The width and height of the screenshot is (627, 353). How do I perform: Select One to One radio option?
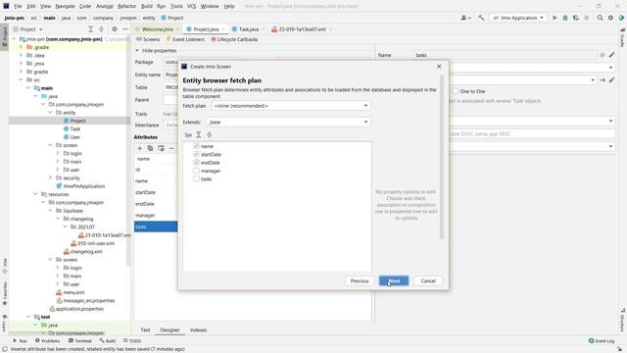455,91
